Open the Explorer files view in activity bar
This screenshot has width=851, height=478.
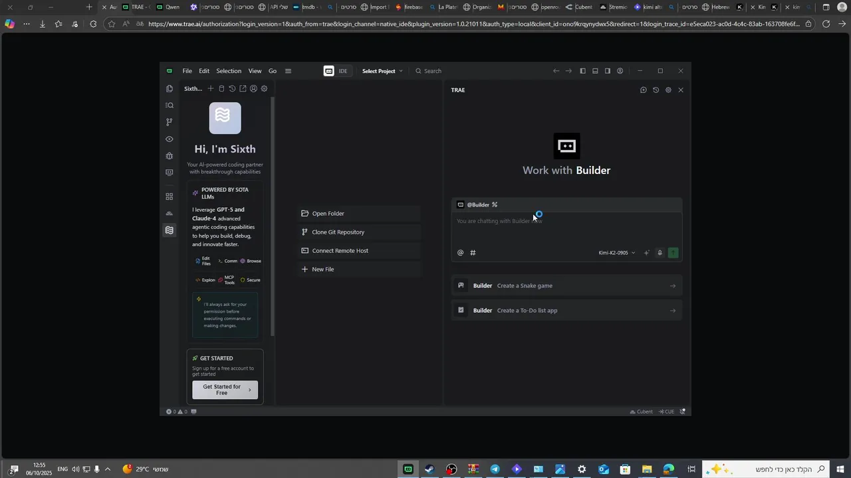point(170,89)
